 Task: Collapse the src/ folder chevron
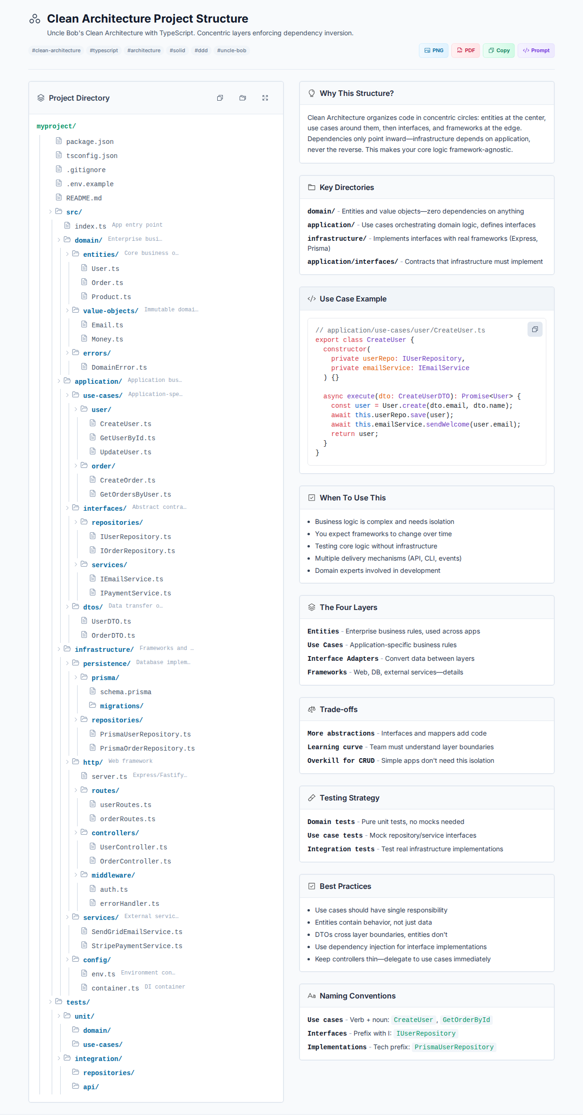pos(51,212)
